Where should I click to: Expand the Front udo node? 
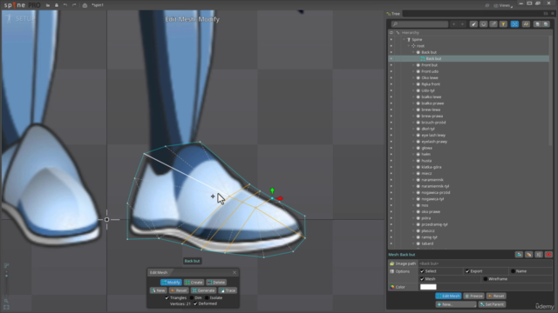(413, 71)
